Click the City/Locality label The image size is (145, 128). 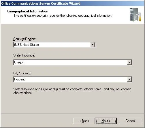pyautogui.click(x=22, y=73)
